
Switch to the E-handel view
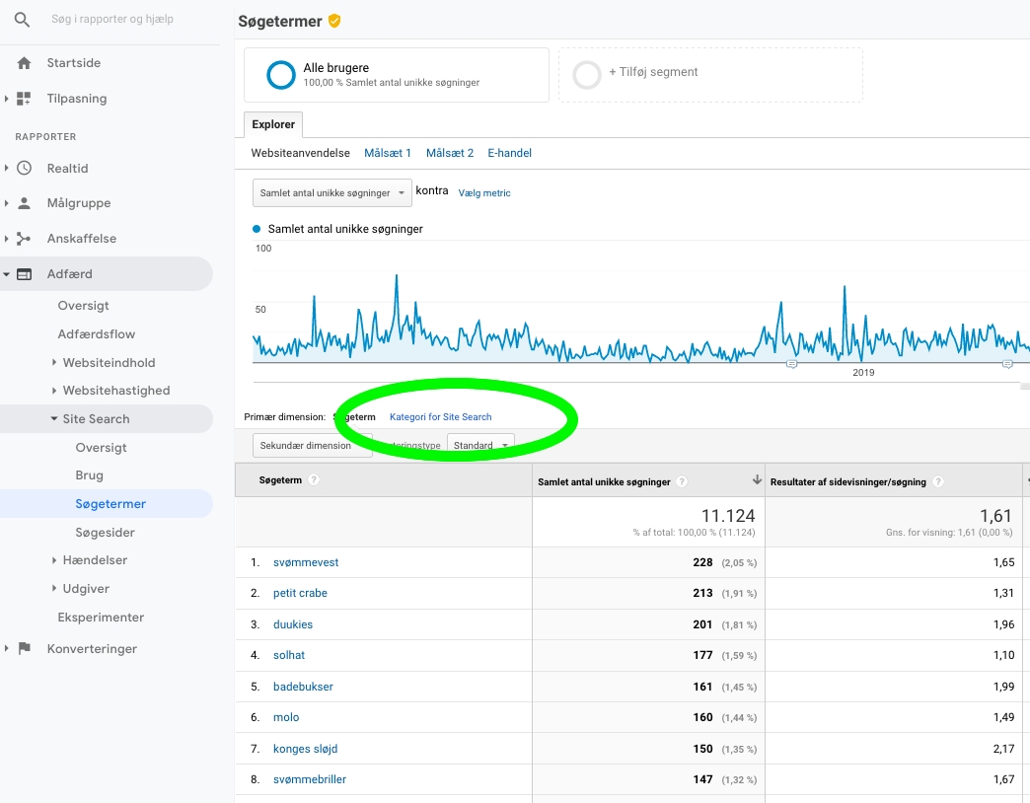coord(510,153)
